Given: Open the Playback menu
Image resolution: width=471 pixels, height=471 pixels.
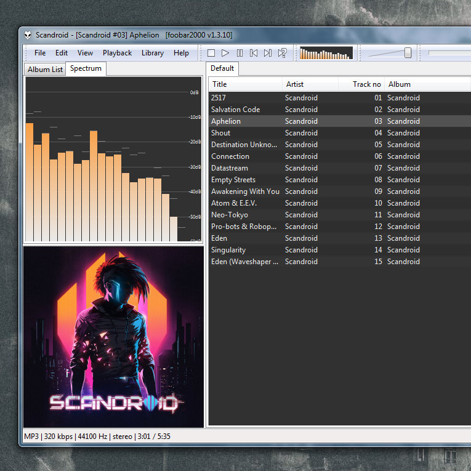Looking at the screenshot, I should (x=117, y=53).
